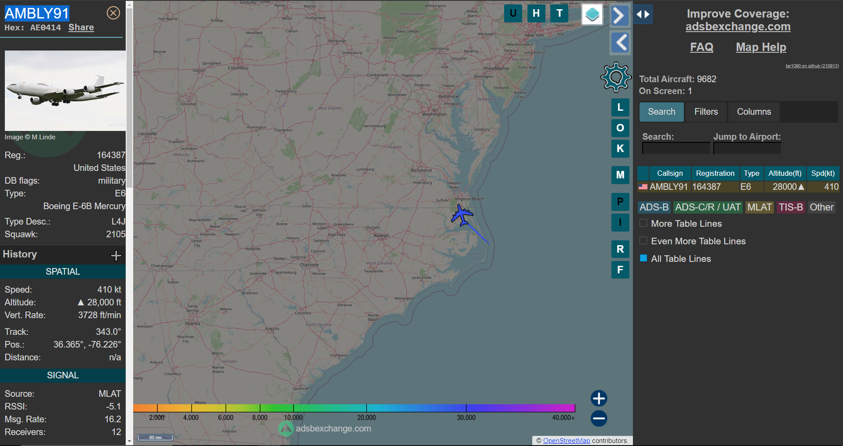
Task: Click the M map button
Action: [x=620, y=175]
